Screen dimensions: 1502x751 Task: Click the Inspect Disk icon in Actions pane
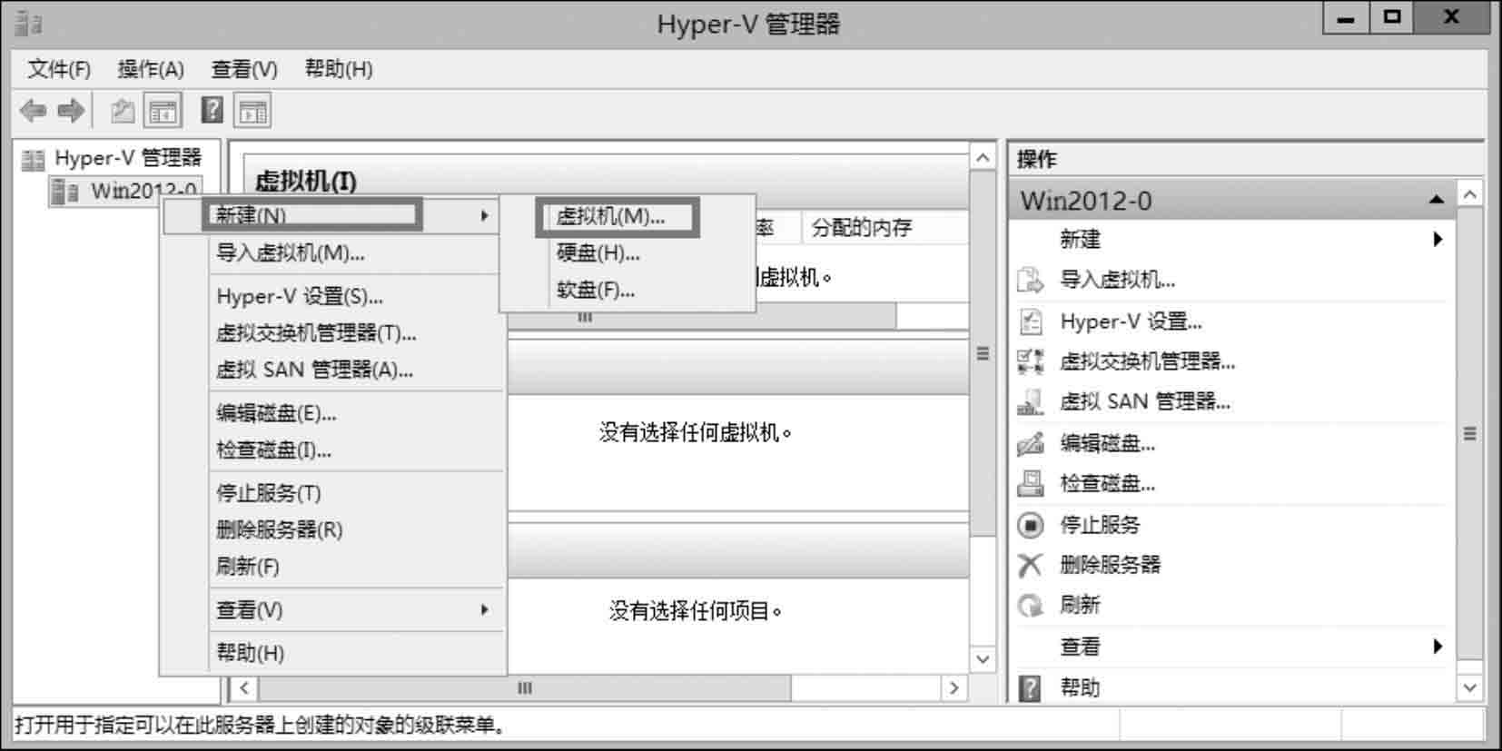1030,483
